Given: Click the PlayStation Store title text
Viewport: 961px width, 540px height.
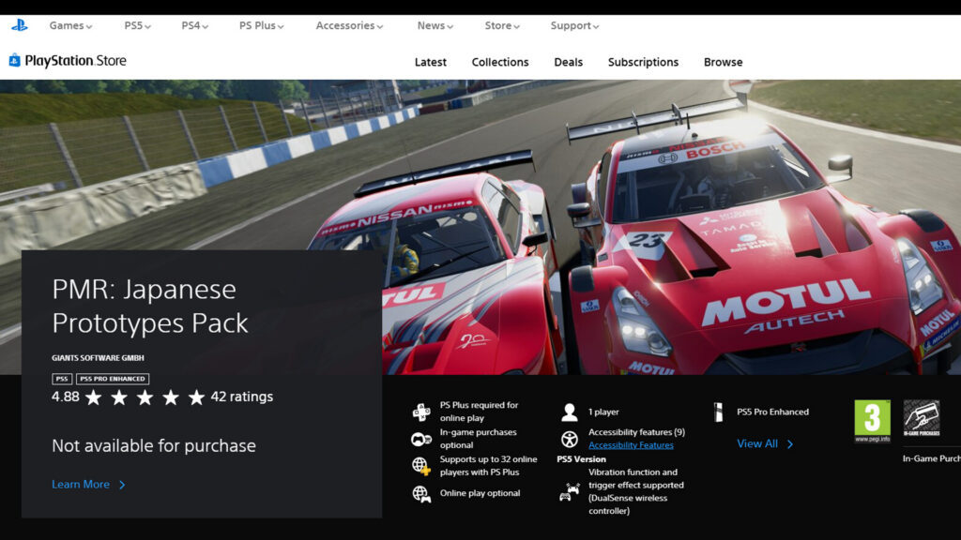Looking at the screenshot, I should pyautogui.click(x=75, y=61).
